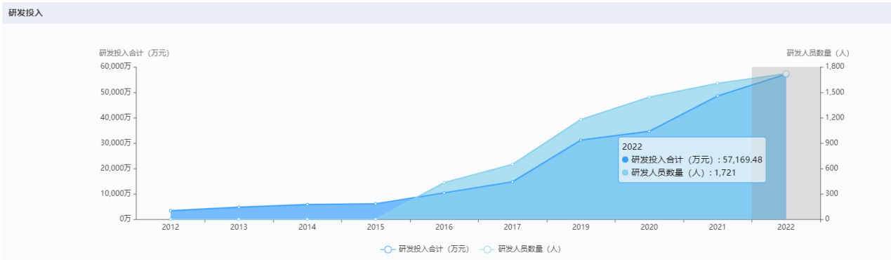The height and width of the screenshot is (260, 891).
Task: Click the 10,000万 left axis value
Action: click(115, 193)
